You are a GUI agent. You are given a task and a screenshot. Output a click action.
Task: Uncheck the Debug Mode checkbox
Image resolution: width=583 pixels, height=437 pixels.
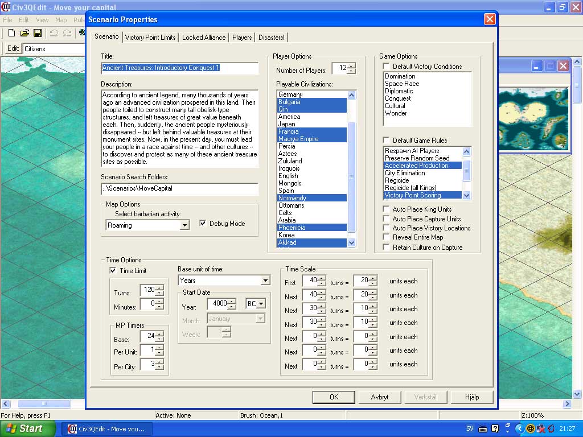click(203, 223)
